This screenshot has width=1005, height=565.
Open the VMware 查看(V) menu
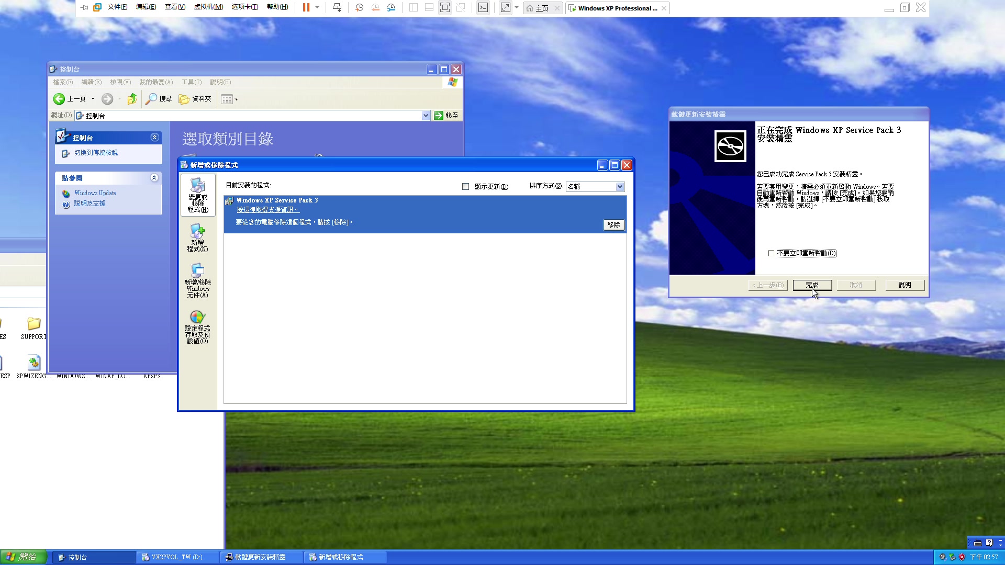click(175, 7)
